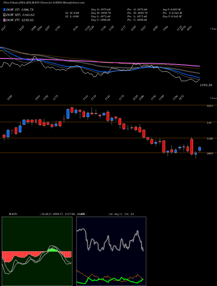This screenshot has height=286, width=217.
Task: Click the DOW ST: 1106.73 label
Action: click(x=20, y=10)
